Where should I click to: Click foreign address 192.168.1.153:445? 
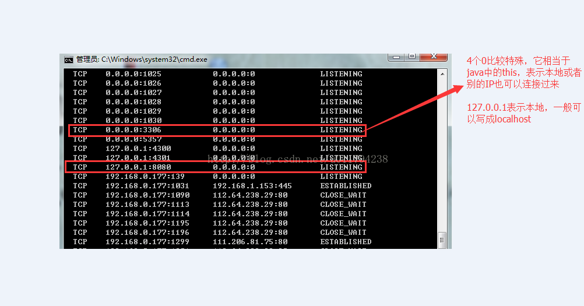coord(252,185)
